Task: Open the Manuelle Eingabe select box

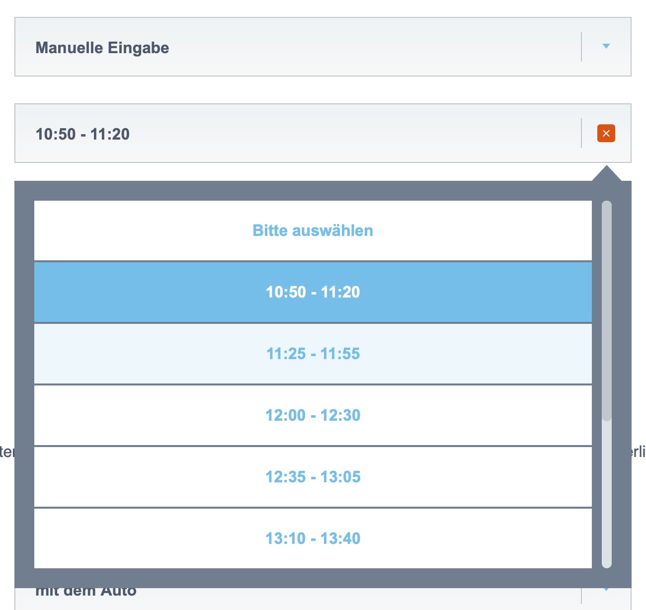Action: (x=298, y=47)
